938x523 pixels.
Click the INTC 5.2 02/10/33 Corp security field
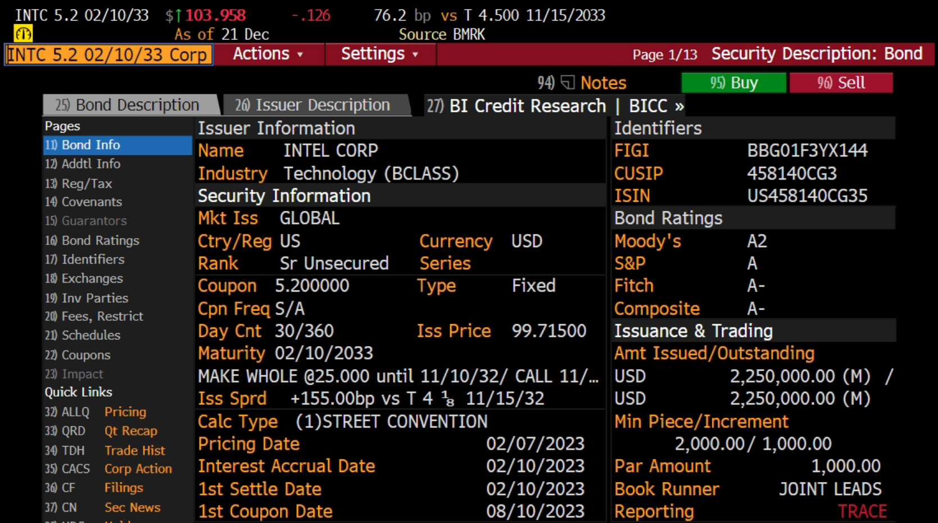click(108, 54)
